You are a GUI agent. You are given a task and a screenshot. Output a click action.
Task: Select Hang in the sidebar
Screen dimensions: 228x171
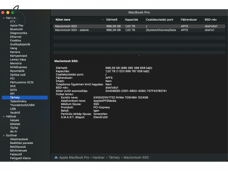coord(14,48)
